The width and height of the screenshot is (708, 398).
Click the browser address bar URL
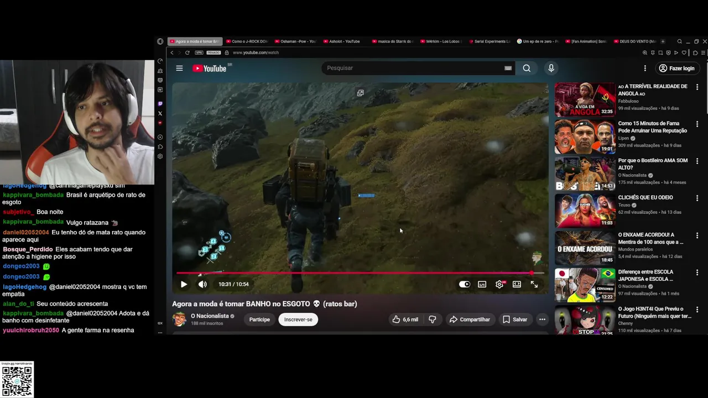[256, 53]
